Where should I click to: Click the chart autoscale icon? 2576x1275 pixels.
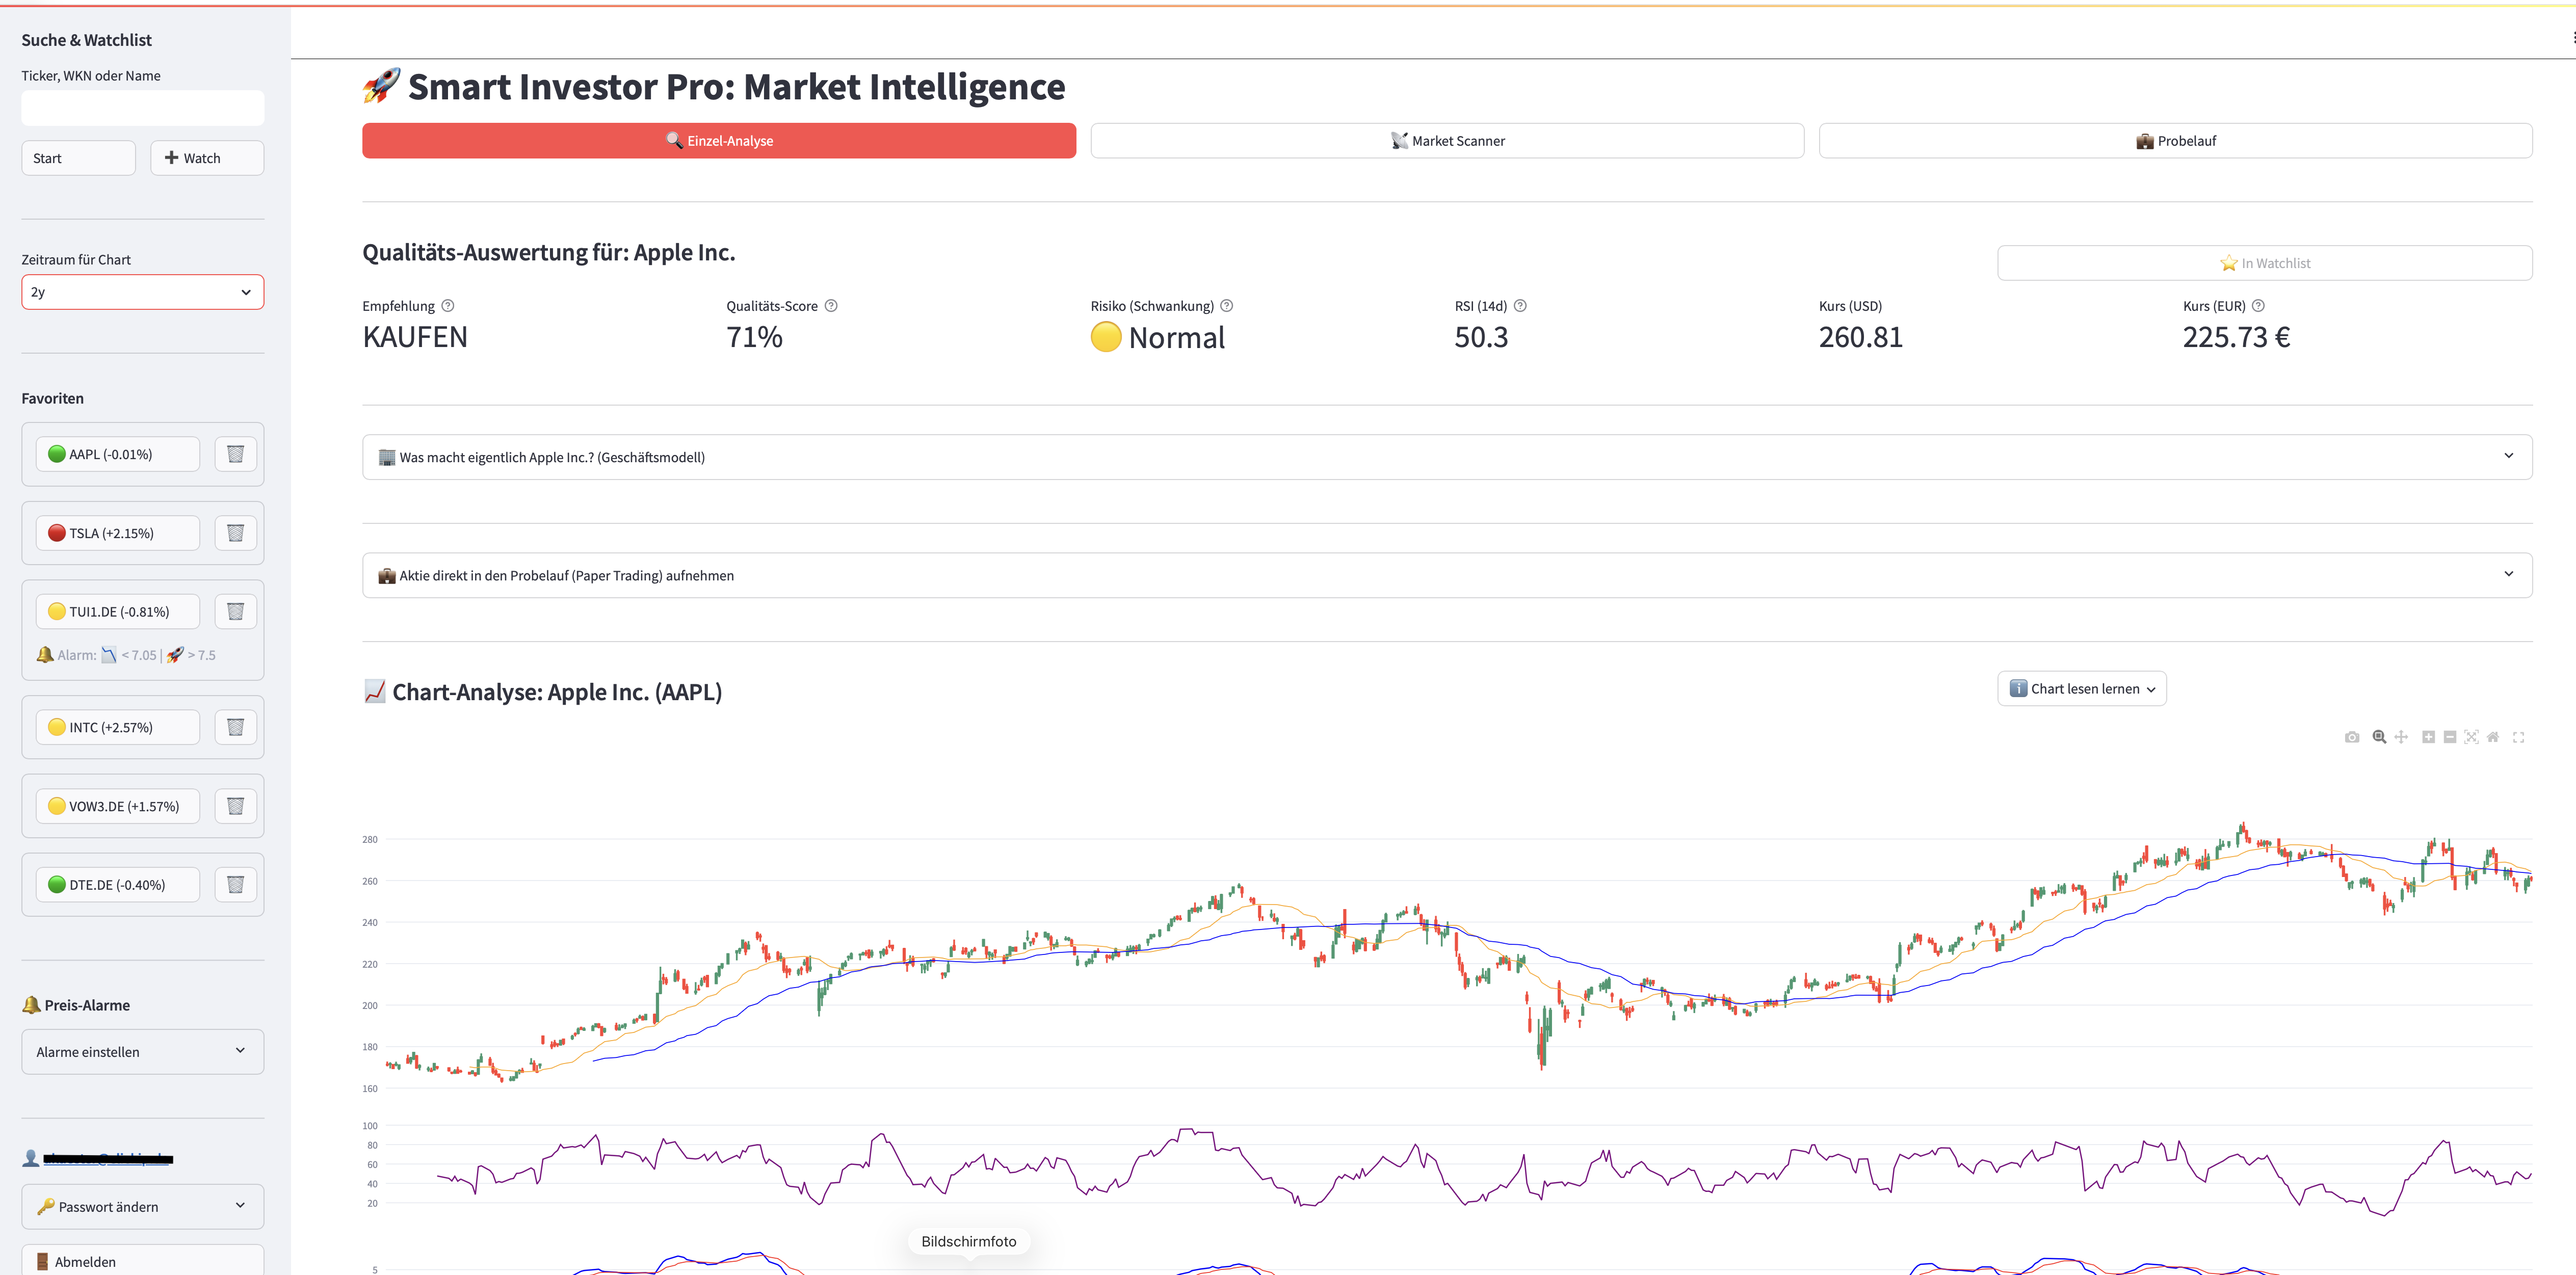[x=2471, y=737]
